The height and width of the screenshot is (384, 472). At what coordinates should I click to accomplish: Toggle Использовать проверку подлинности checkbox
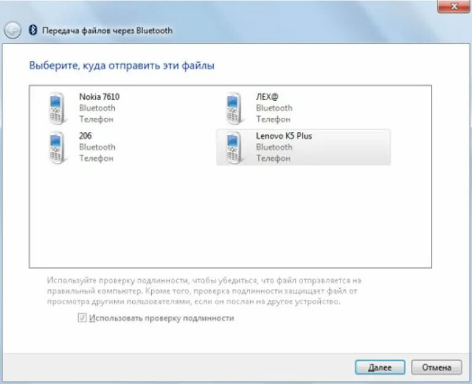pyautogui.click(x=82, y=318)
